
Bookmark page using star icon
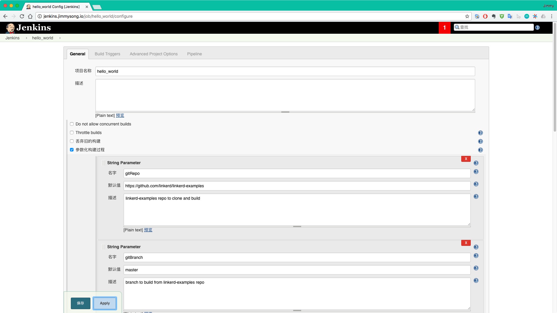pyautogui.click(x=467, y=16)
